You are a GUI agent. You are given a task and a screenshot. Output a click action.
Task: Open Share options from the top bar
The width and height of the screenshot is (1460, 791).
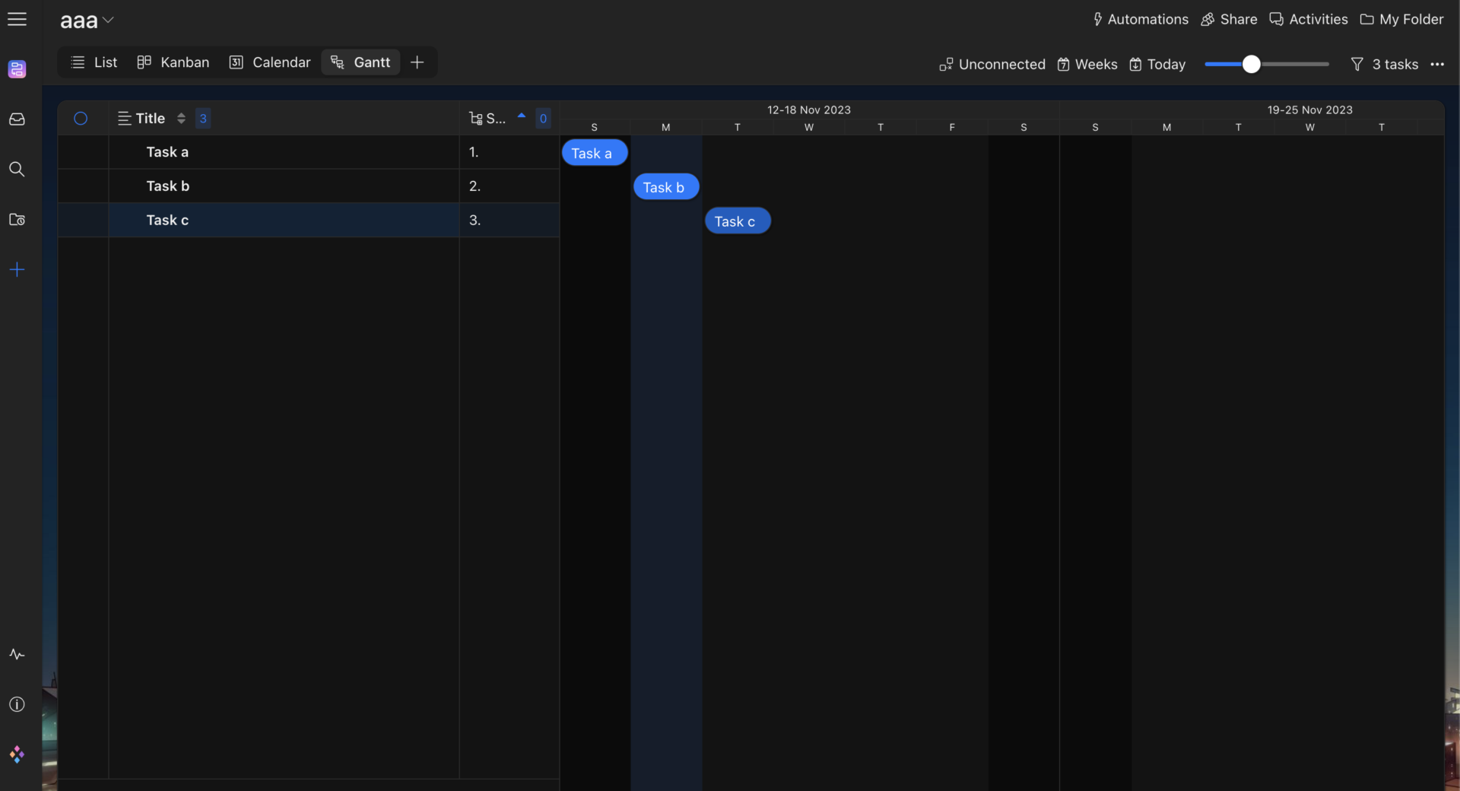click(1228, 19)
